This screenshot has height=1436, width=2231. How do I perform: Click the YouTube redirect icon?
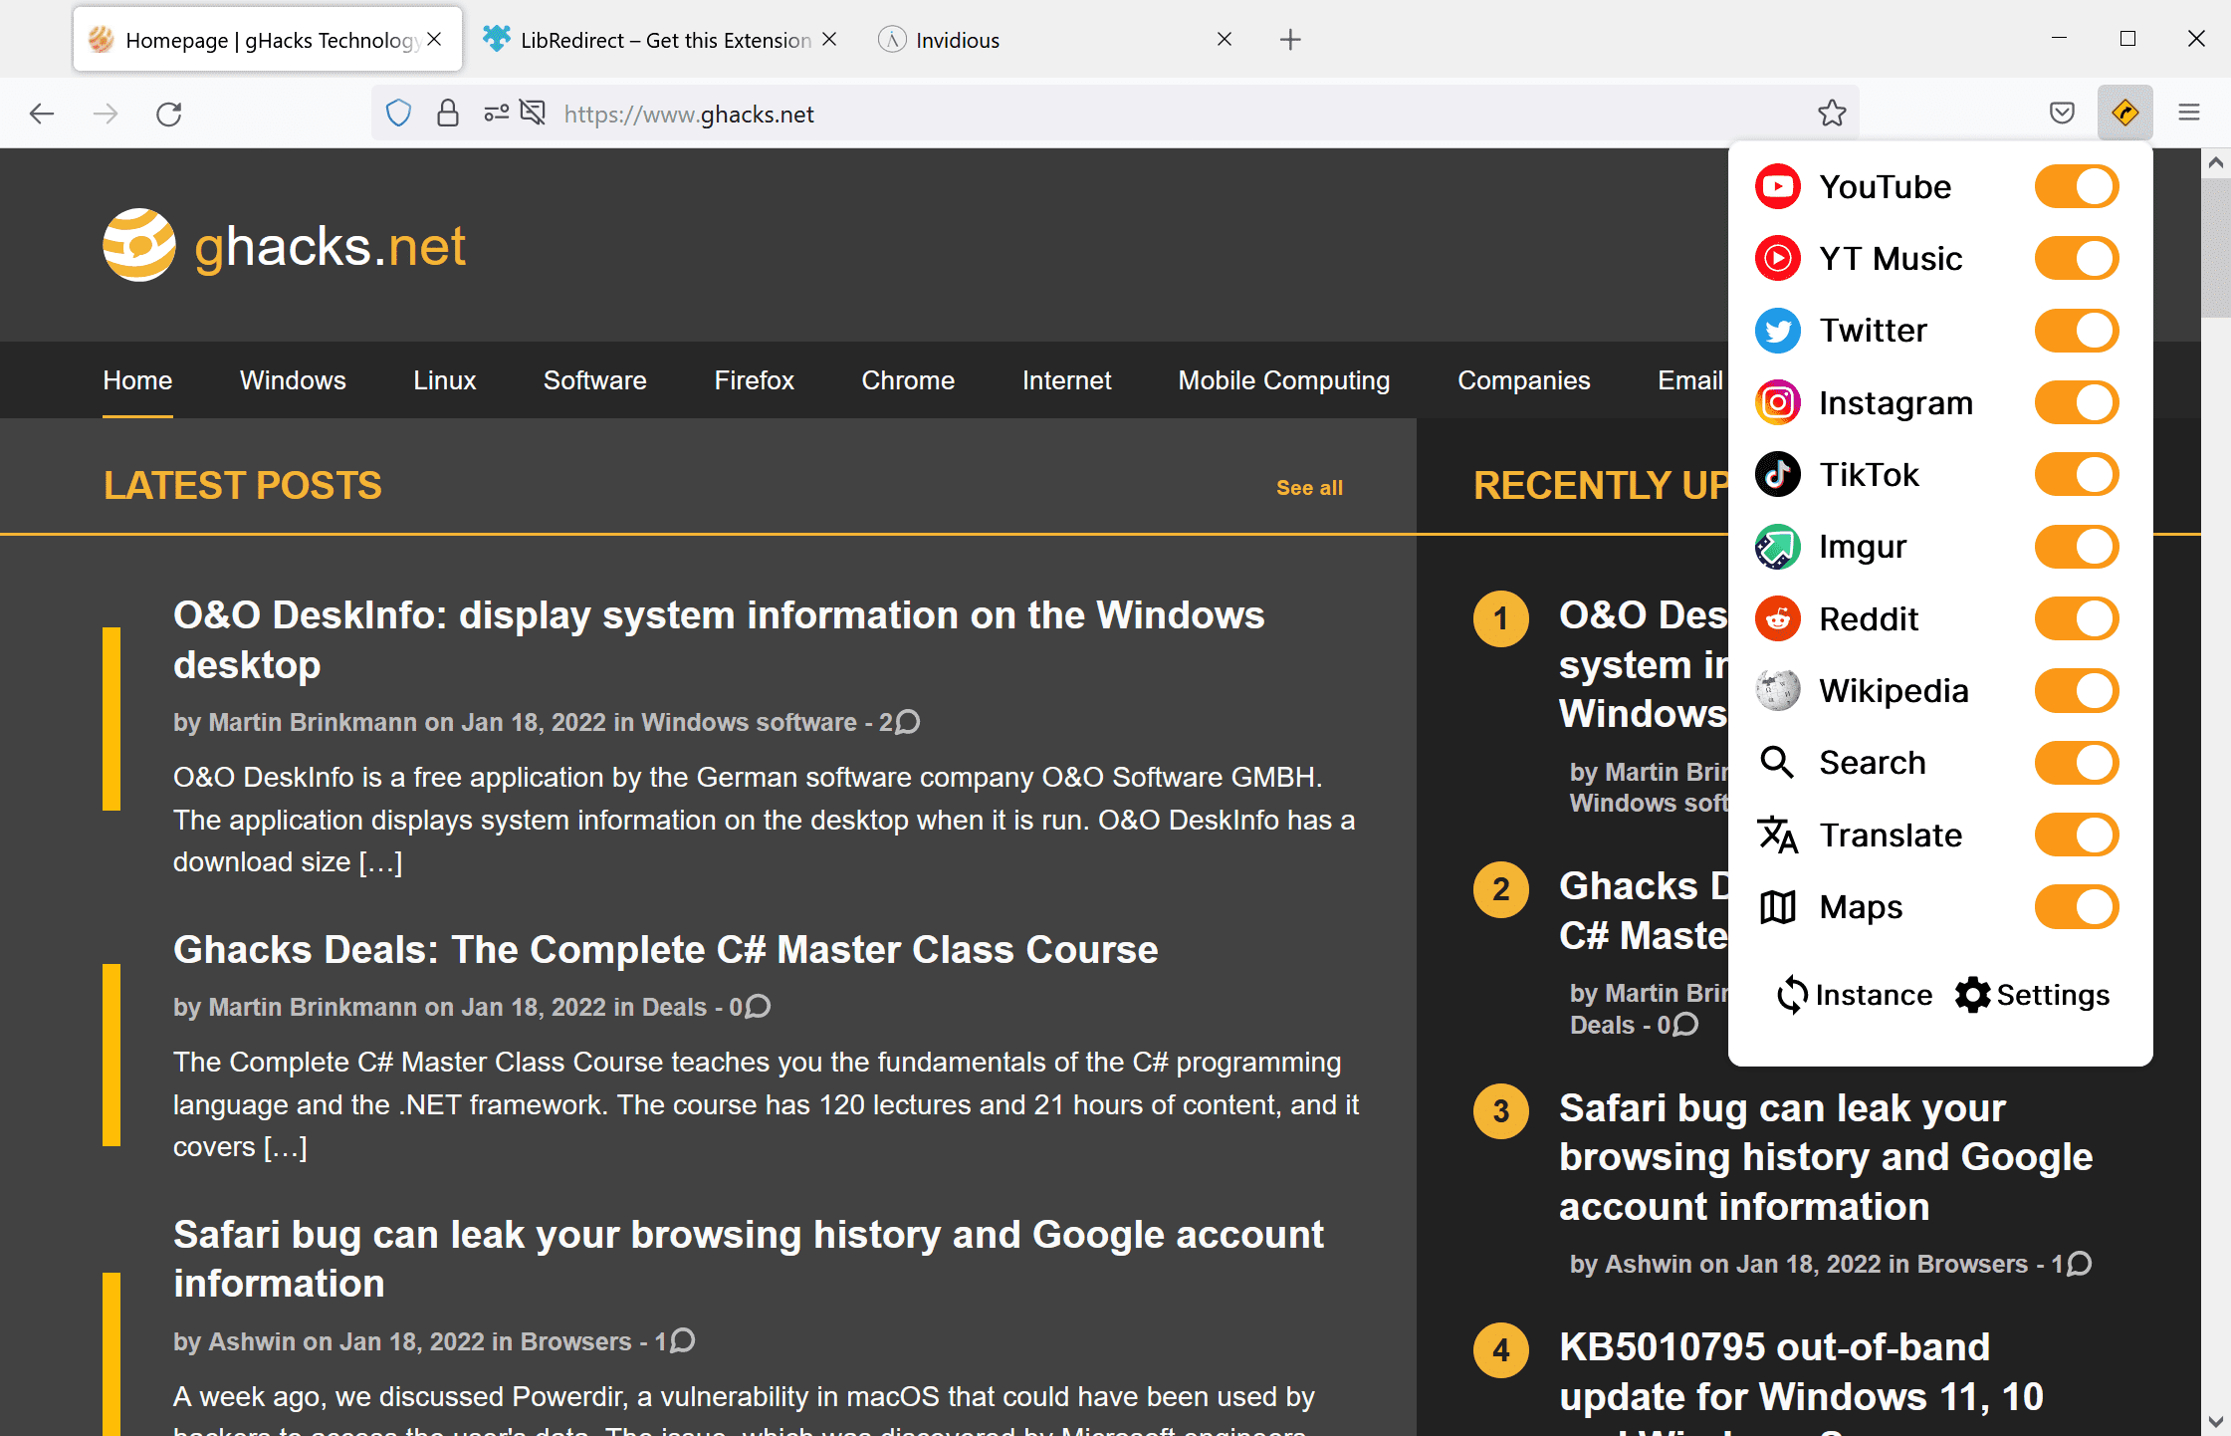coord(1776,185)
